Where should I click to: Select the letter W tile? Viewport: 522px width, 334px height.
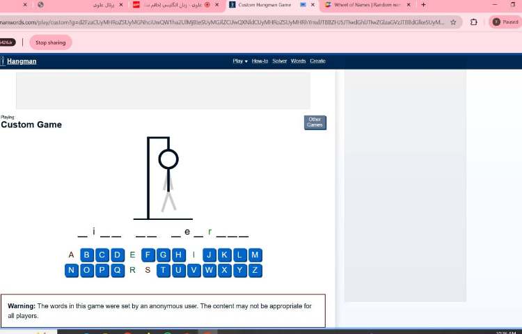pos(209,270)
